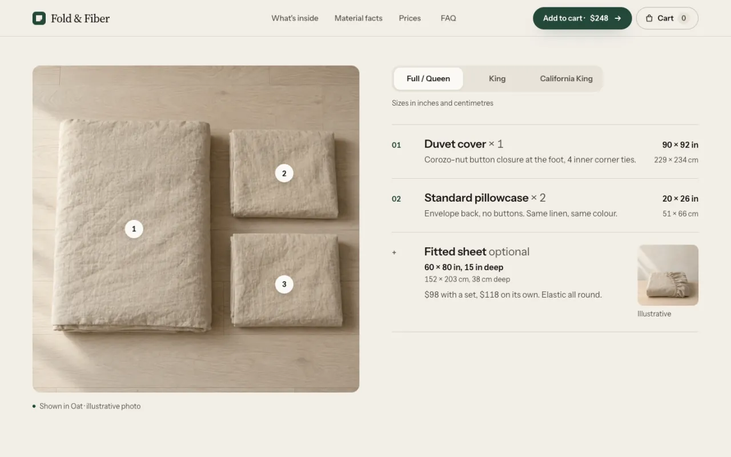Open the fitted sheet thumbnail image
Image resolution: width=731 pixels, height=457 pixels.
(668, 275)
